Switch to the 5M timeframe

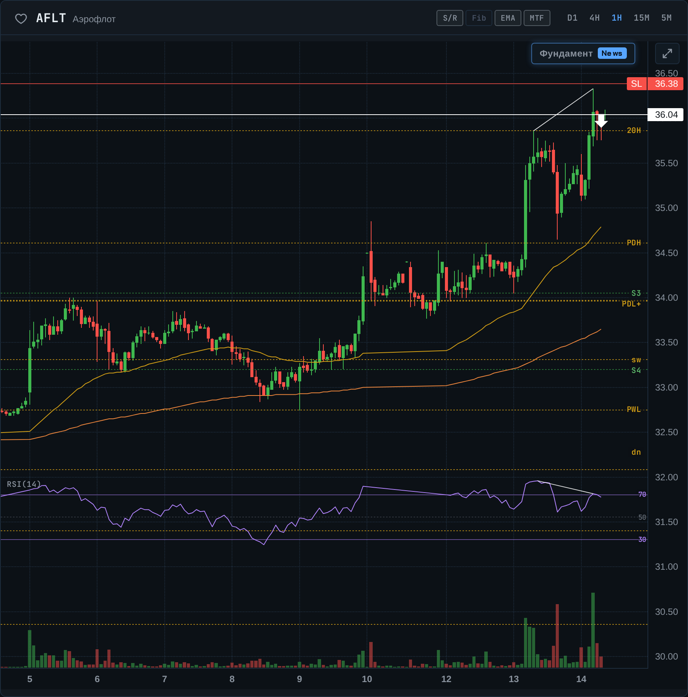coord(666,18)
